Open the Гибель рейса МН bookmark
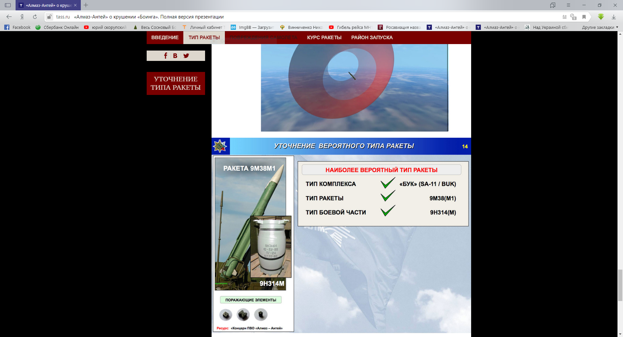 pyautogui.click(x=350, y=28)
